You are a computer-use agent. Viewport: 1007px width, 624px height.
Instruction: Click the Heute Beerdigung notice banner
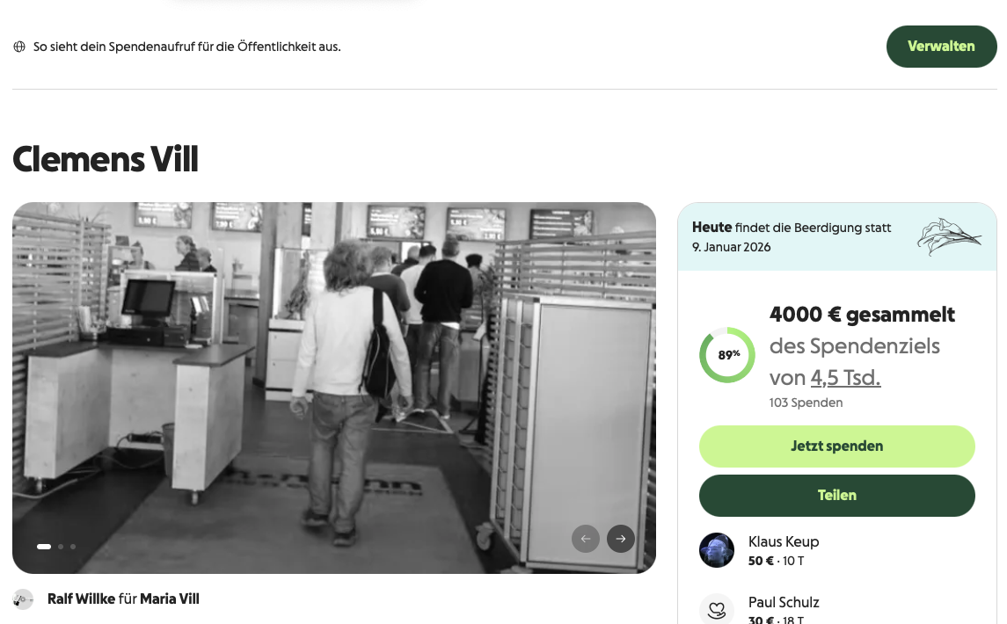click(x=836, y=237)
